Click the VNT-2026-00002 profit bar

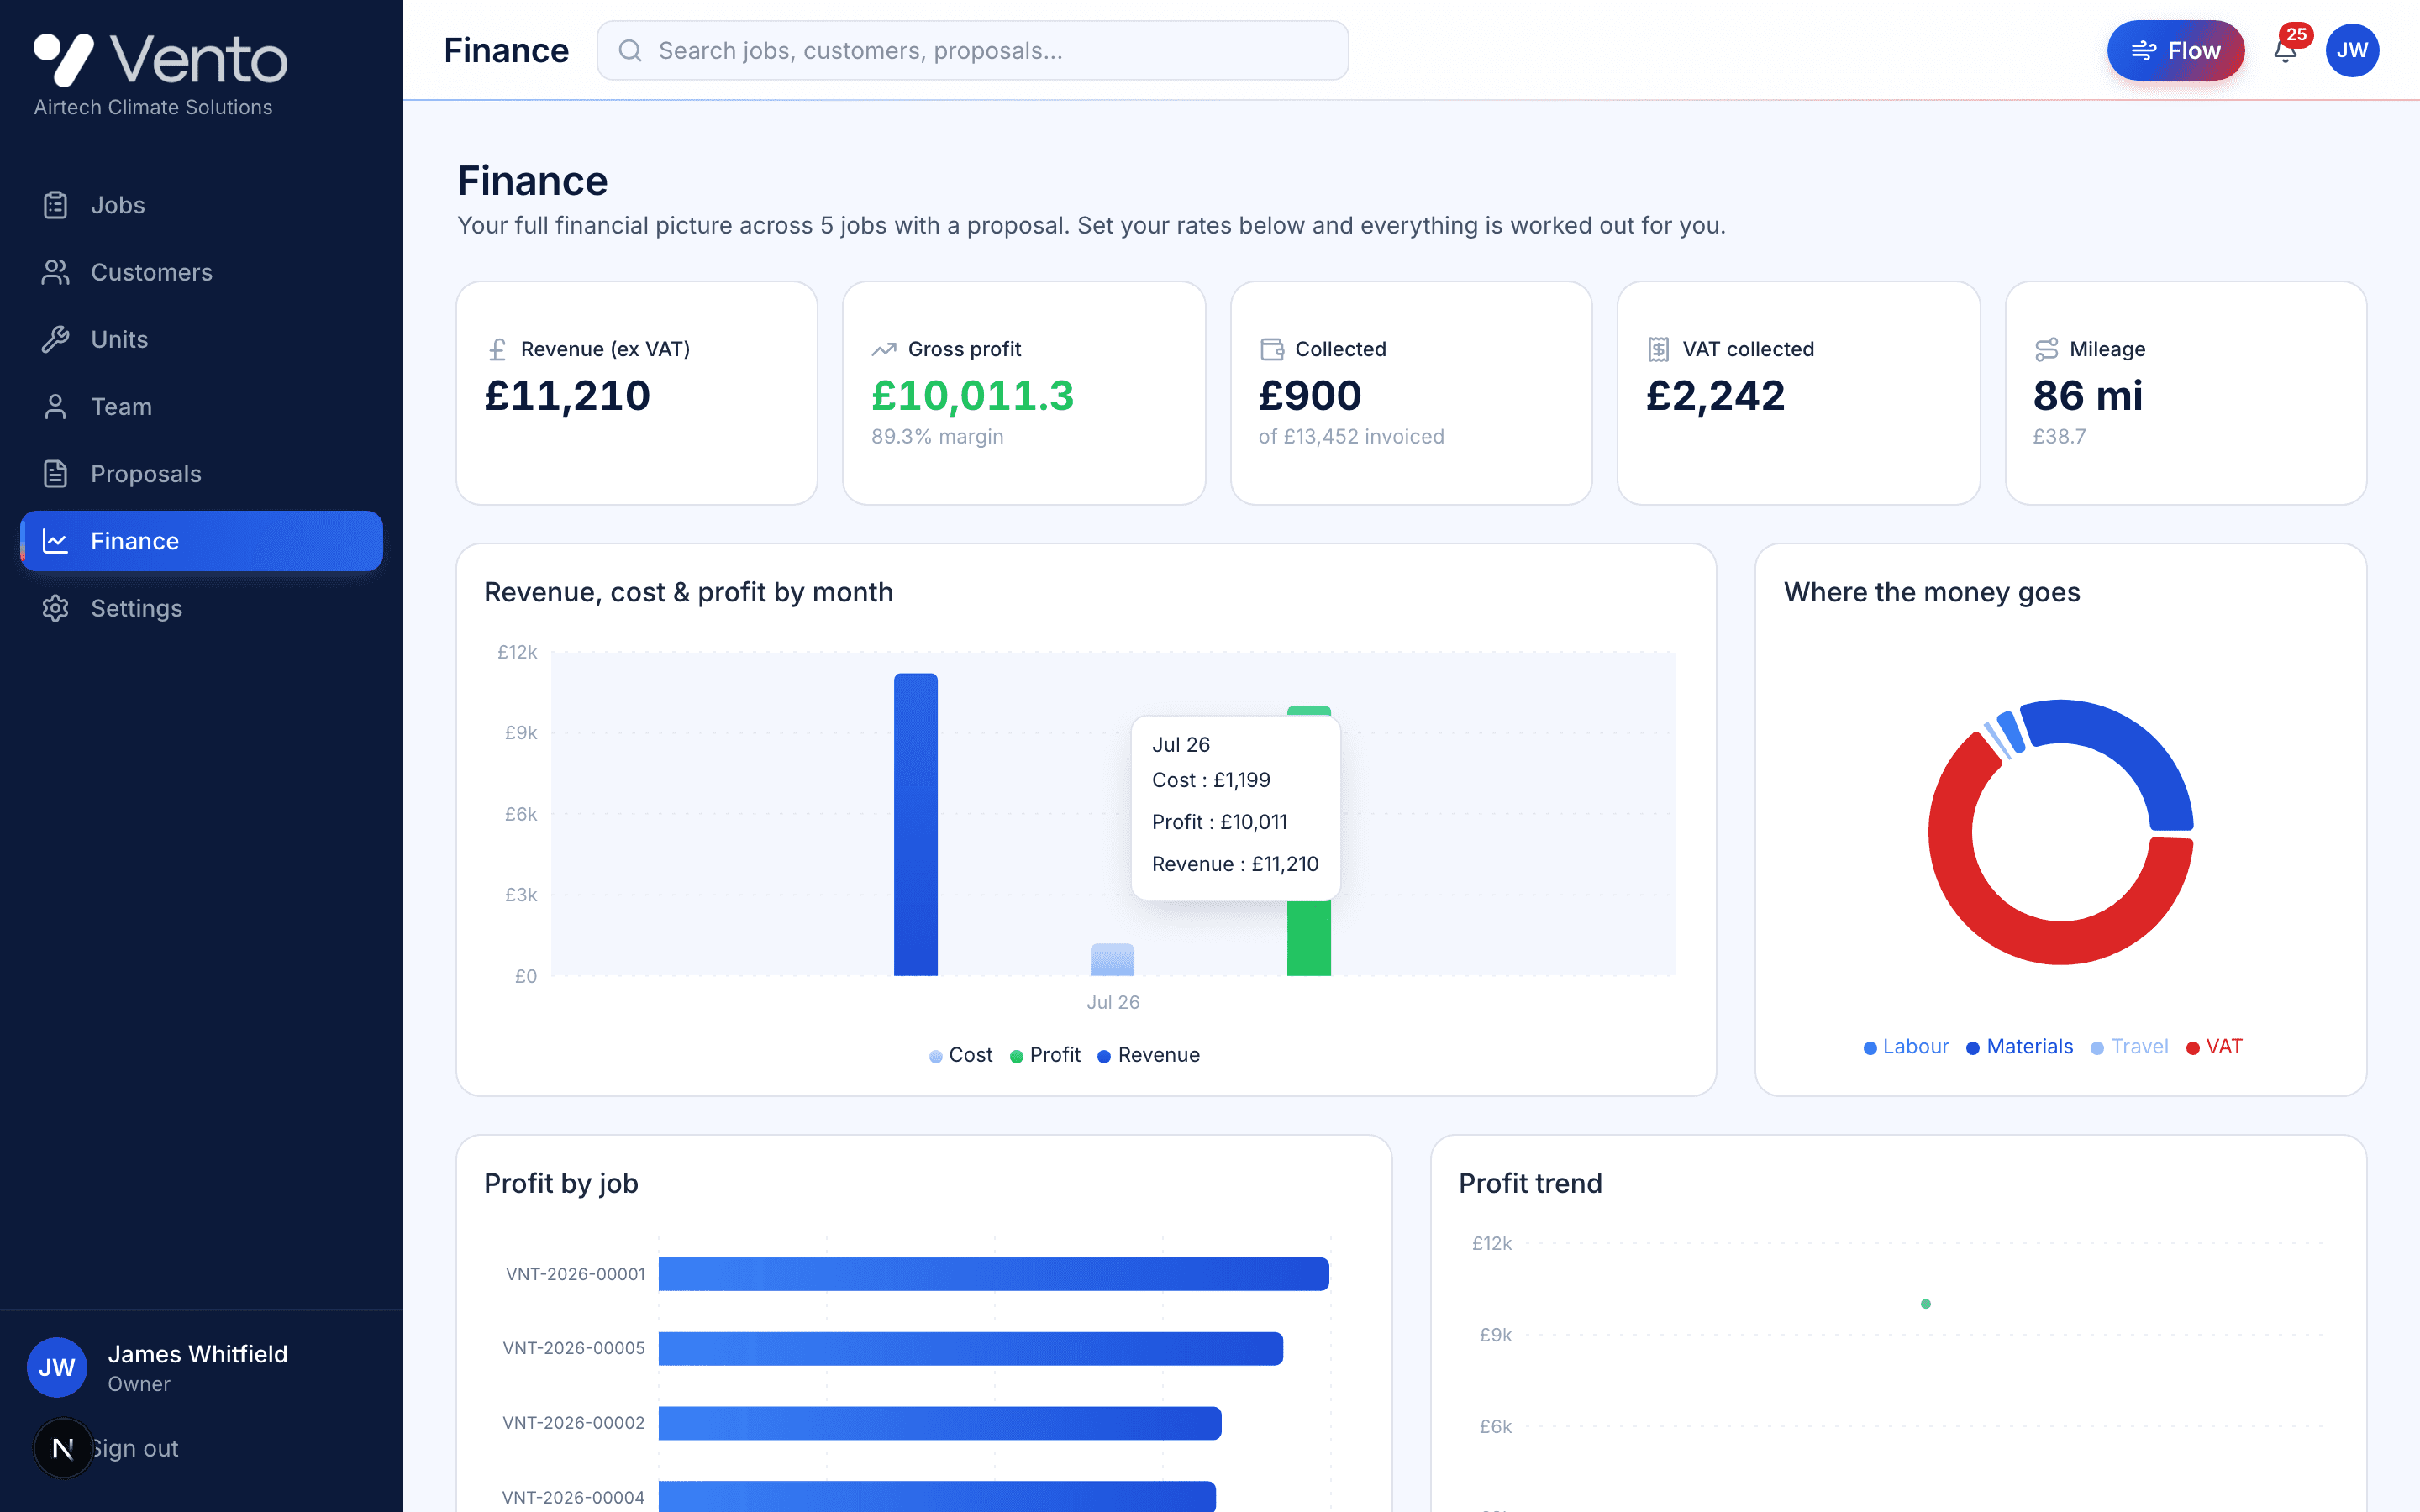939,1423
